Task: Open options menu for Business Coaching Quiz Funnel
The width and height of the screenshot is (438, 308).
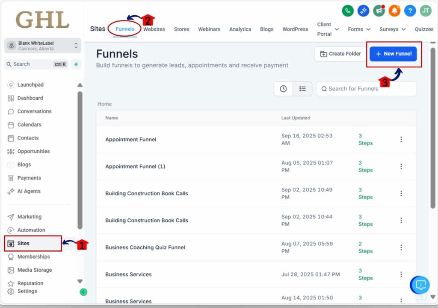Action: tap(401, 247)
